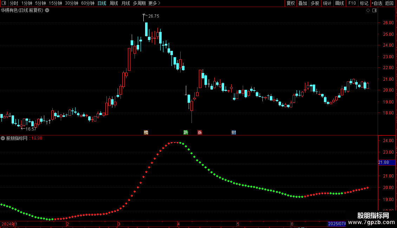Image resolution: width=397 pixels, height=228 pixels.
Task: Open the 统计 statistics tool
Action: [327, 3]
